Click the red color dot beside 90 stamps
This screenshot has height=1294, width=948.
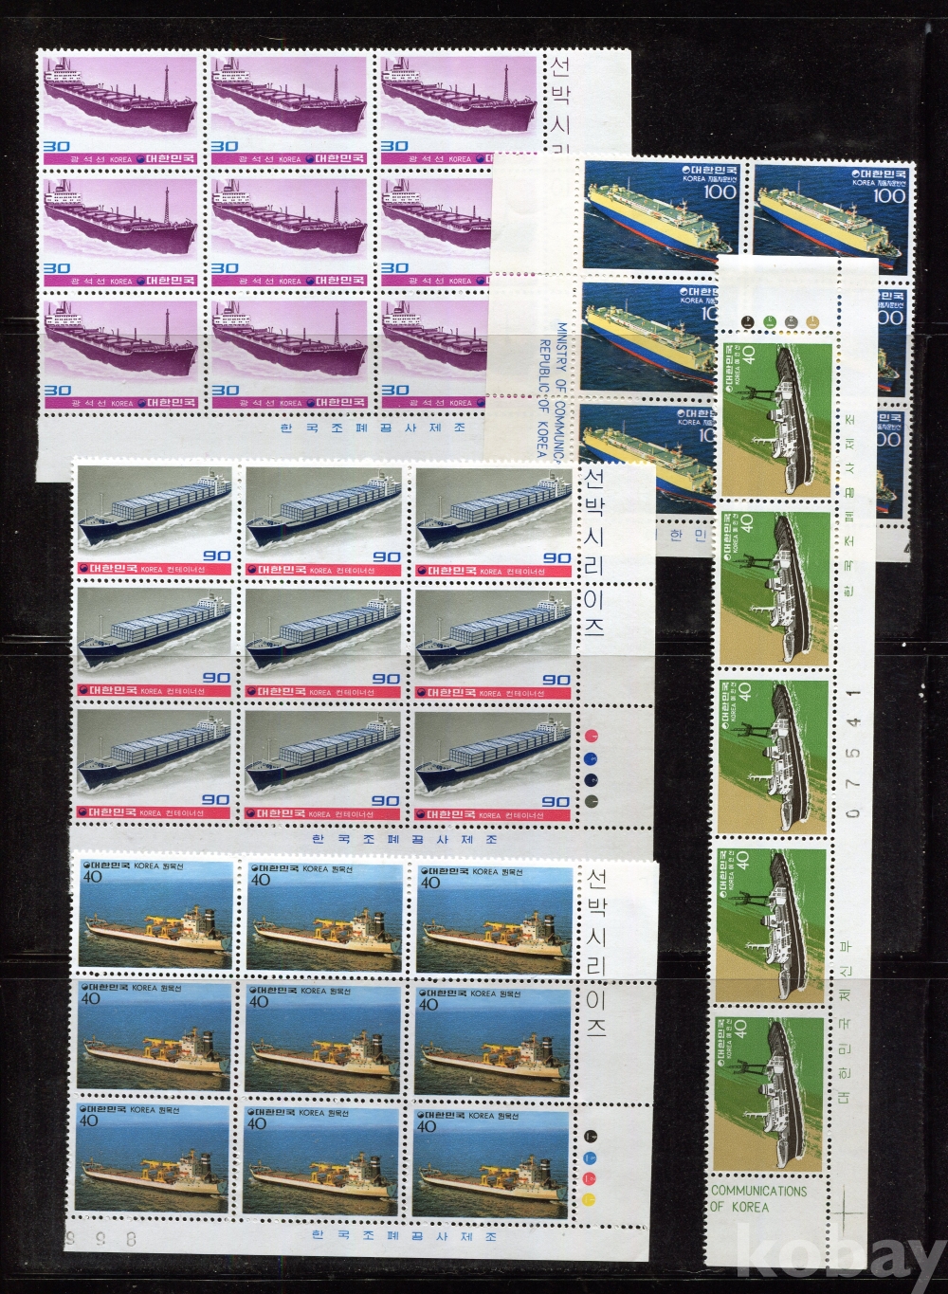592,735
